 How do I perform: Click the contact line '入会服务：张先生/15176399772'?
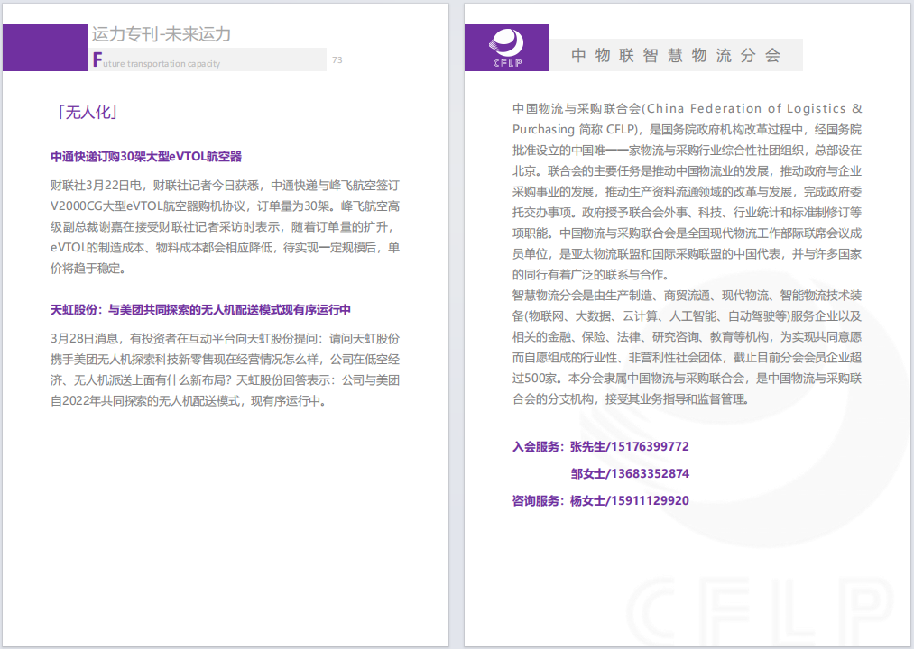coord(600,447)
